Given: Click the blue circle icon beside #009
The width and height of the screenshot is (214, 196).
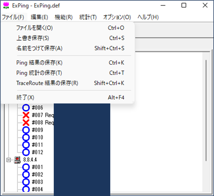Looking at the screenshot, I should (x=26, y=130).
